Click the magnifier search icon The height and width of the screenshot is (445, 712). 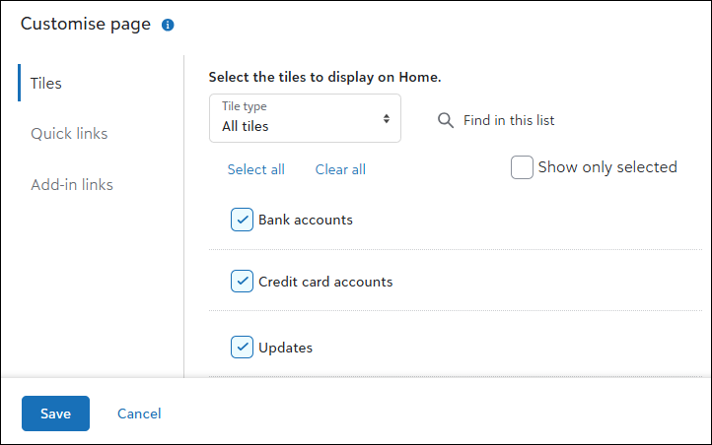(x=445, y=120)
